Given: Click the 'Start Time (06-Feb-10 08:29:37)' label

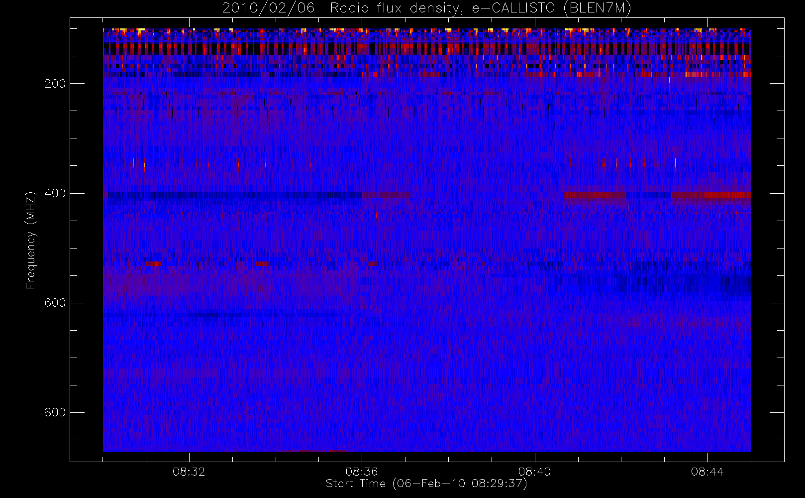Looking at the screenshot, I should [x=426, y=484].
